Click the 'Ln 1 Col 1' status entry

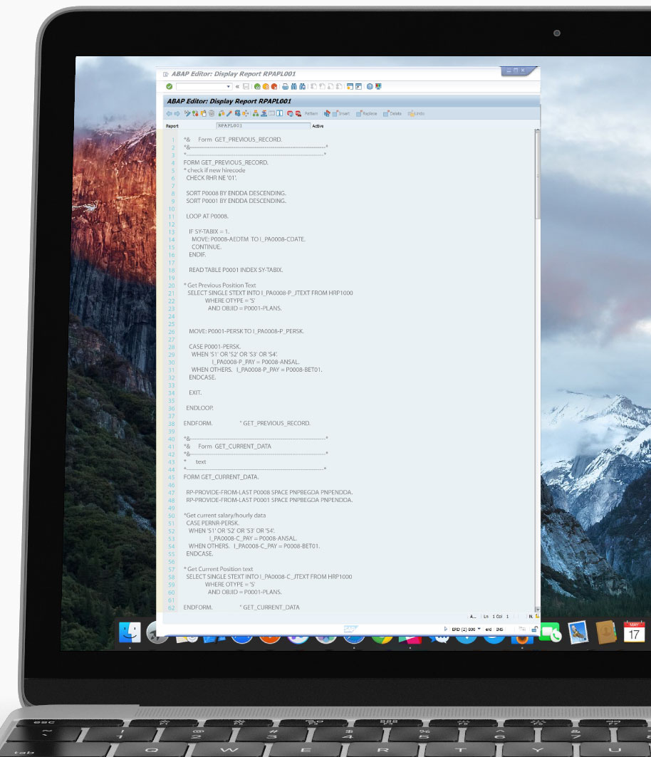tap(496, 617)
